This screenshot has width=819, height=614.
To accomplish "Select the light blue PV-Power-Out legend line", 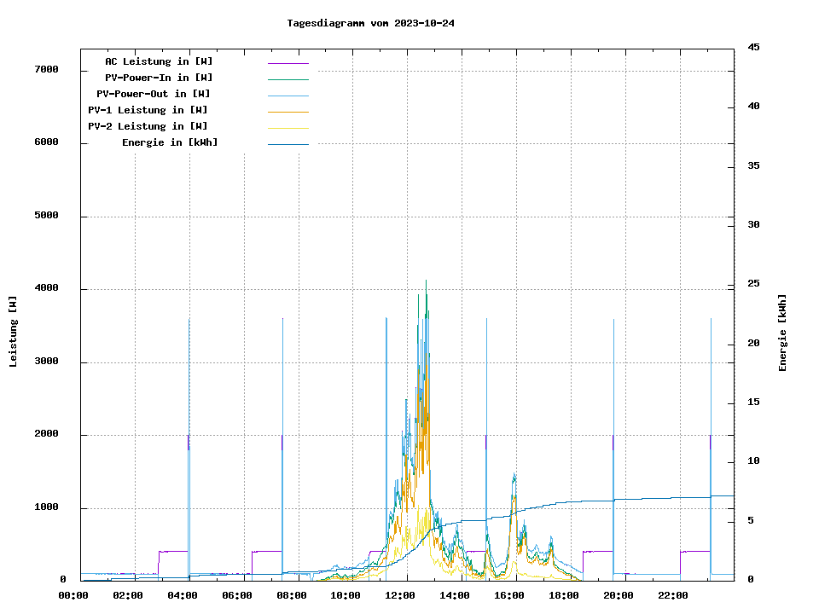I will (x=288, y=96).
